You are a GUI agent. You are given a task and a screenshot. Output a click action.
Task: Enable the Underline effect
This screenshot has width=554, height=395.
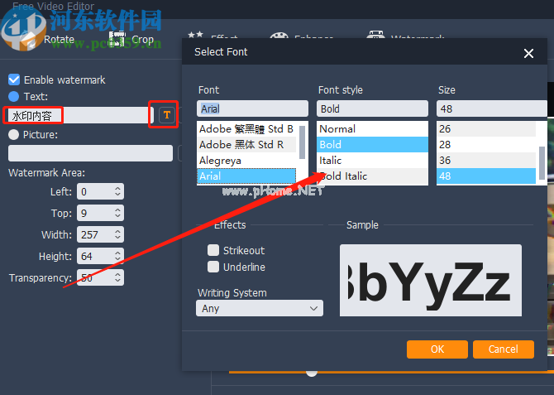click(213, 267)
